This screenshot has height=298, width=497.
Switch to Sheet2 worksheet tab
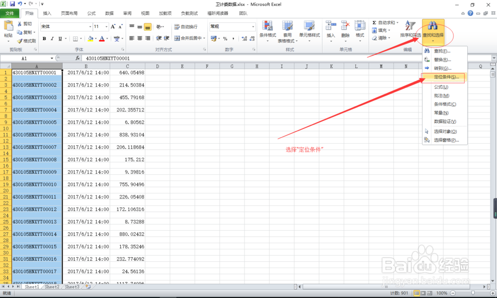[x=52, y=287]
